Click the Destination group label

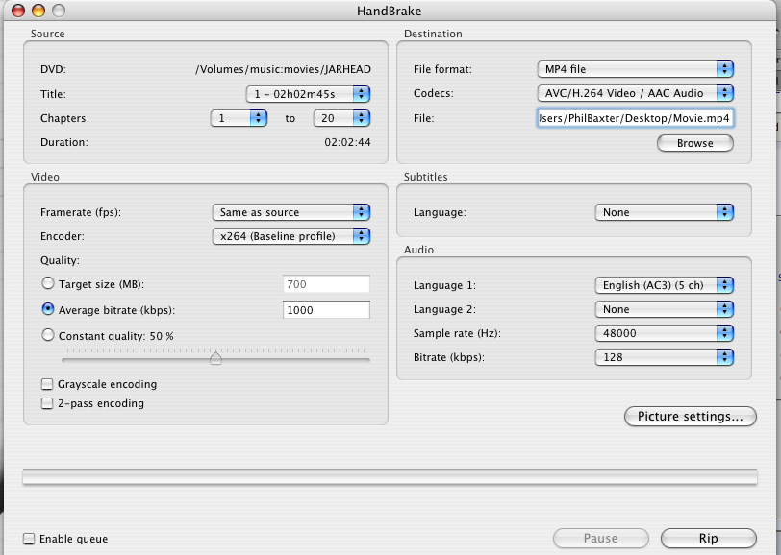coord(433,34)
